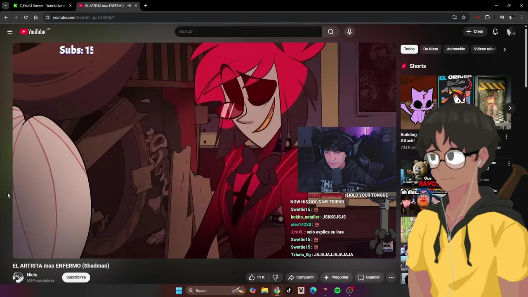Go back with the browser back arrow

tap(6, 17)
